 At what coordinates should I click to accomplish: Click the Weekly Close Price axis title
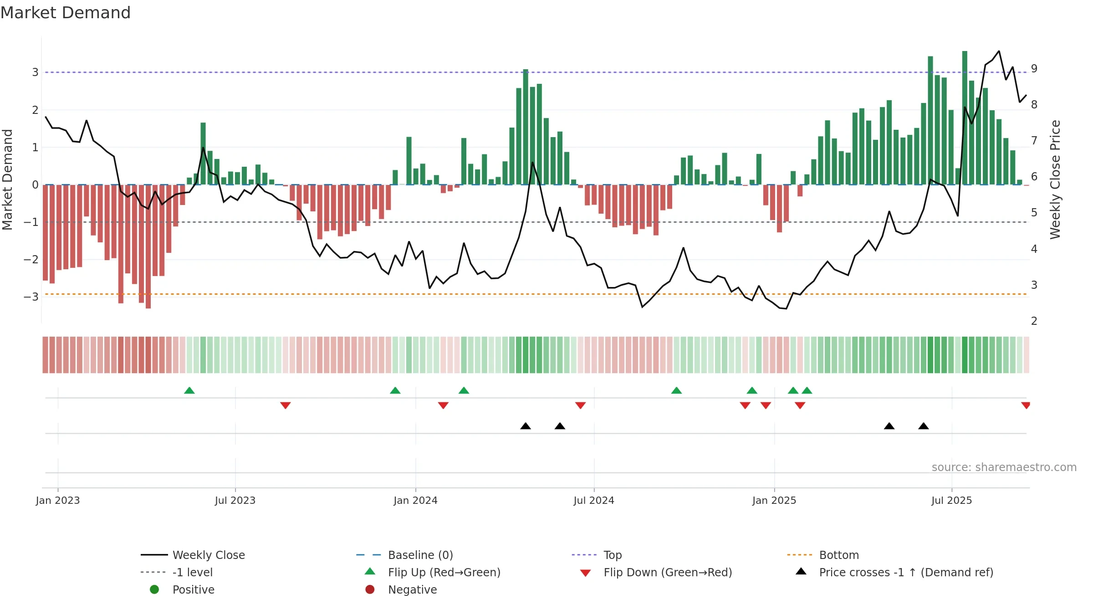tap(1055, 179)
